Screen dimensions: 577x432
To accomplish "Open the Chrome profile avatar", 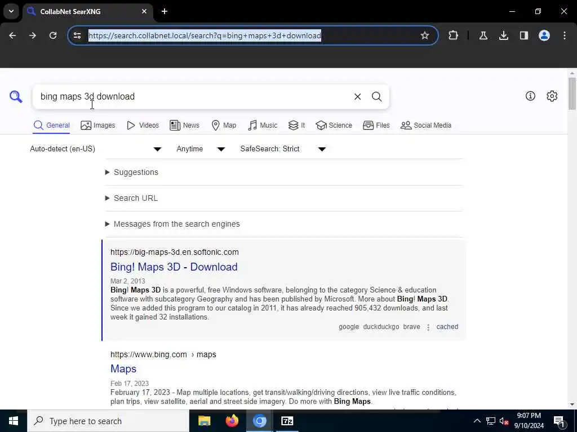I will click(x=544, y=35).
